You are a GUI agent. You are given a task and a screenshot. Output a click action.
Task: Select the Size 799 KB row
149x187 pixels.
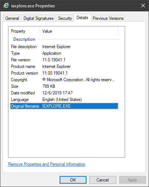click(x=64, y=86)
